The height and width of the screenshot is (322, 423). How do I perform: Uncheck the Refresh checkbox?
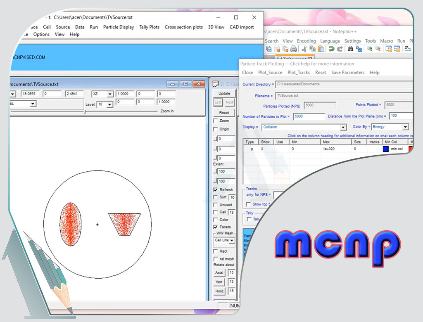pyautogui.click(x=216, y=190)
